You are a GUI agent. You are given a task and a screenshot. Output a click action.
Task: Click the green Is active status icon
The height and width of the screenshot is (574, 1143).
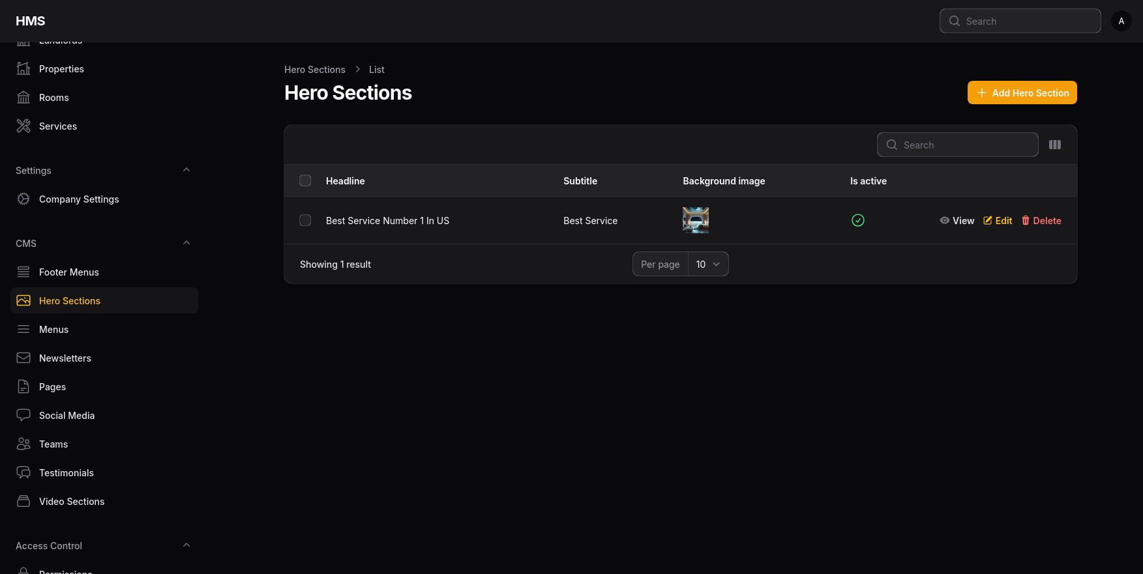[x=857, y=220]
